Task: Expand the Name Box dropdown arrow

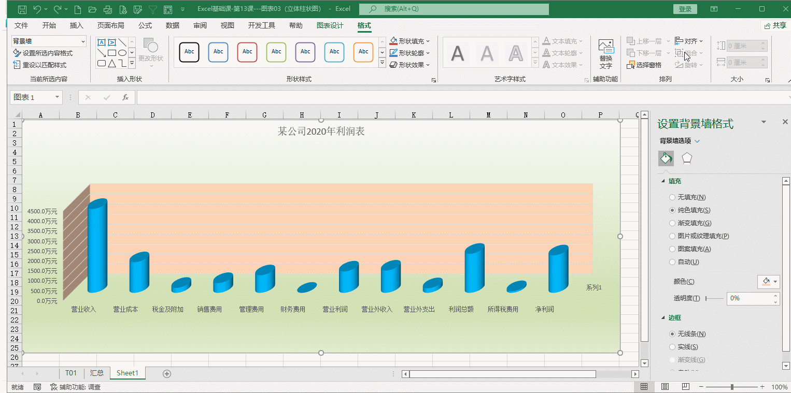Action: pyautogui.click(x=56, y=97)
